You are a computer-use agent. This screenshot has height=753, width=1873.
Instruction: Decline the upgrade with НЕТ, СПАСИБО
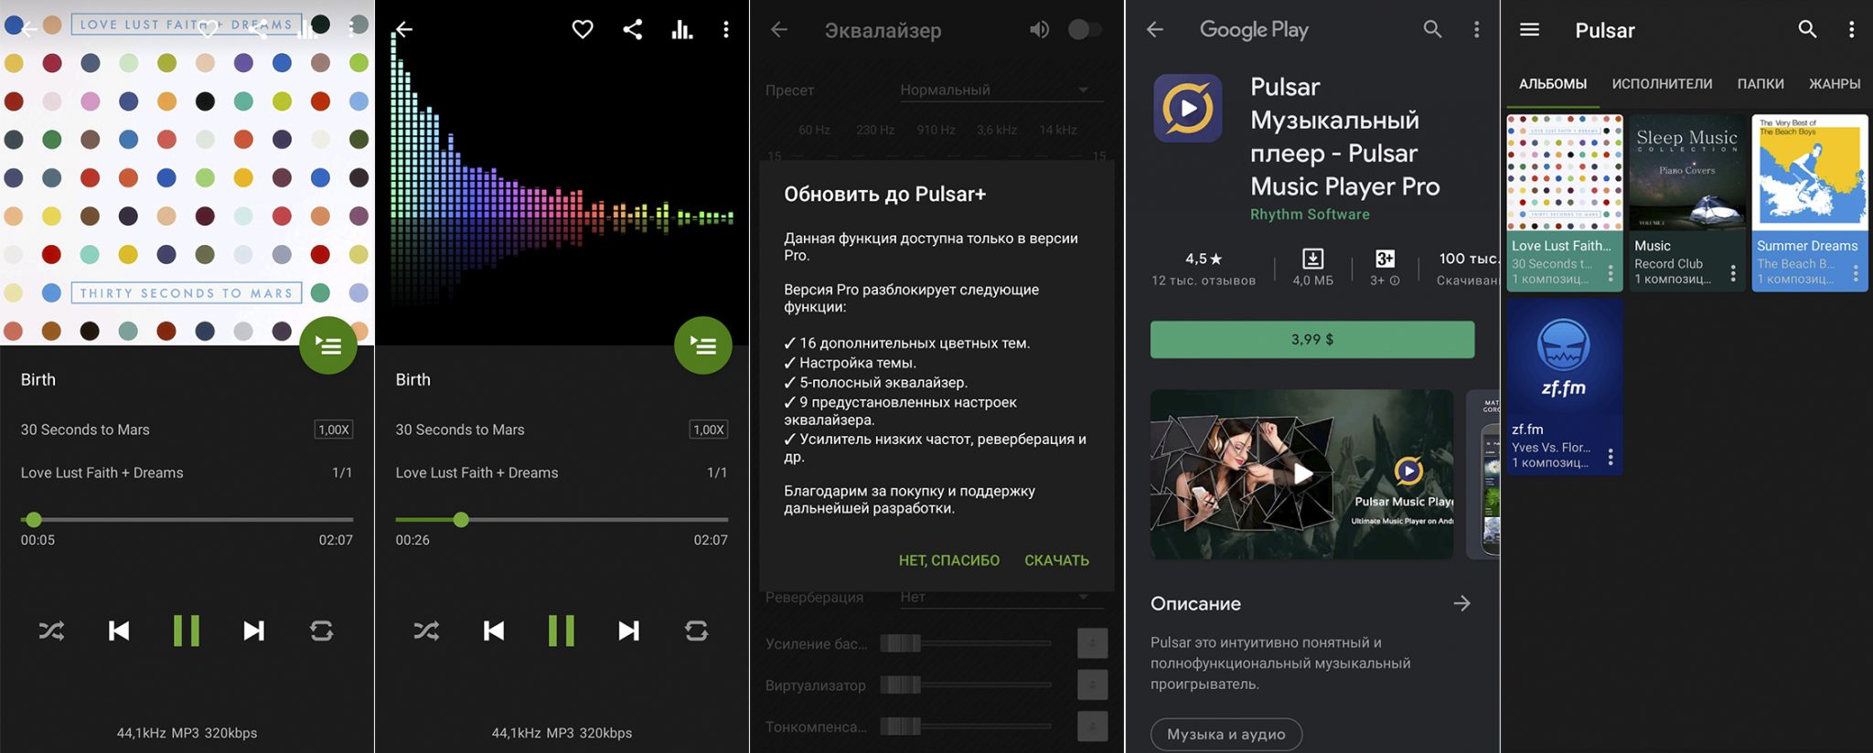tap(949, 560)
